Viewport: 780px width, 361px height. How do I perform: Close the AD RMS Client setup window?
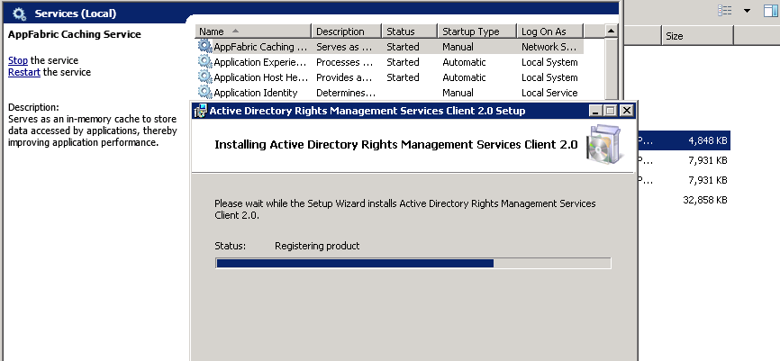627,111
